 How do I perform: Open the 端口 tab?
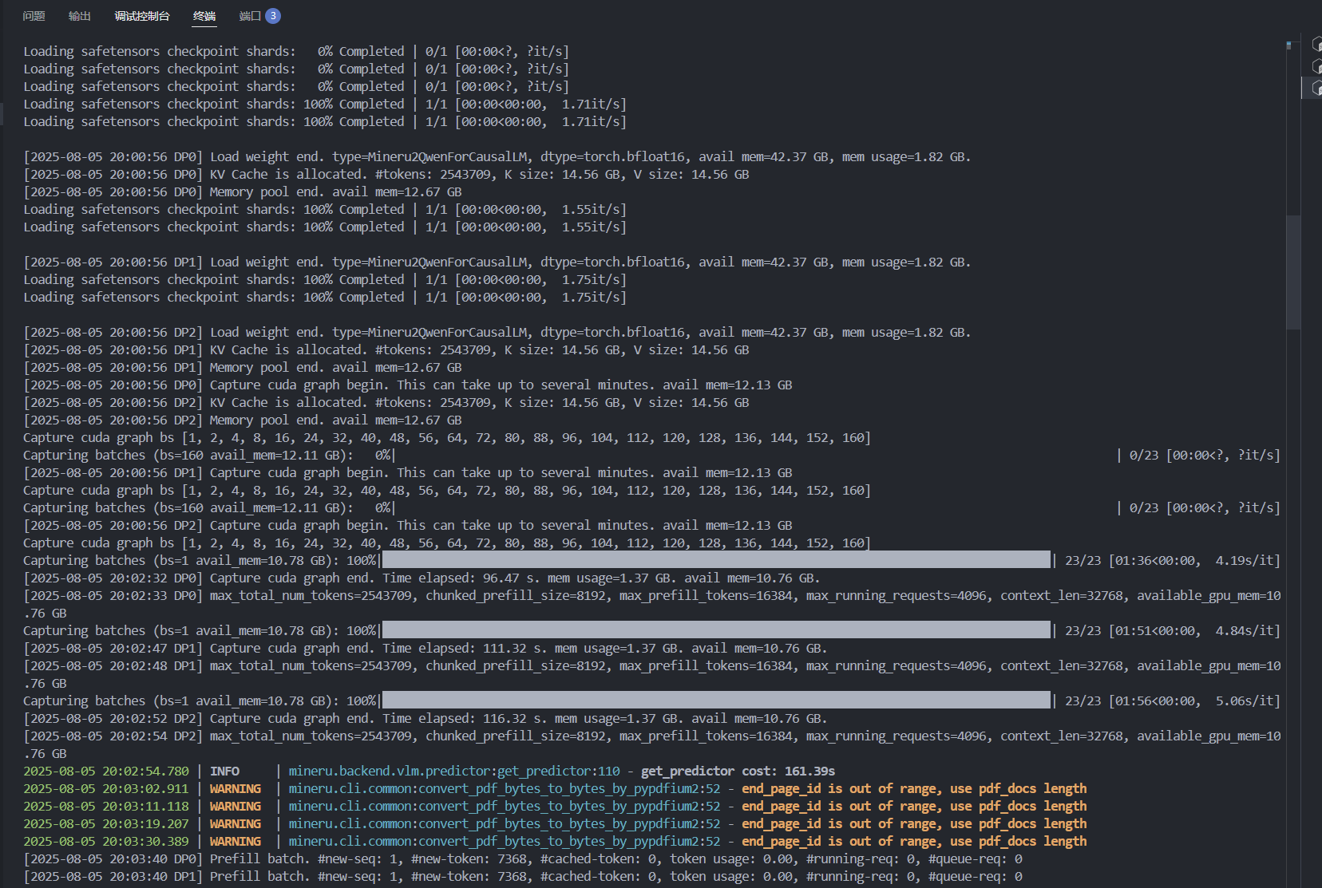[249, 16]
